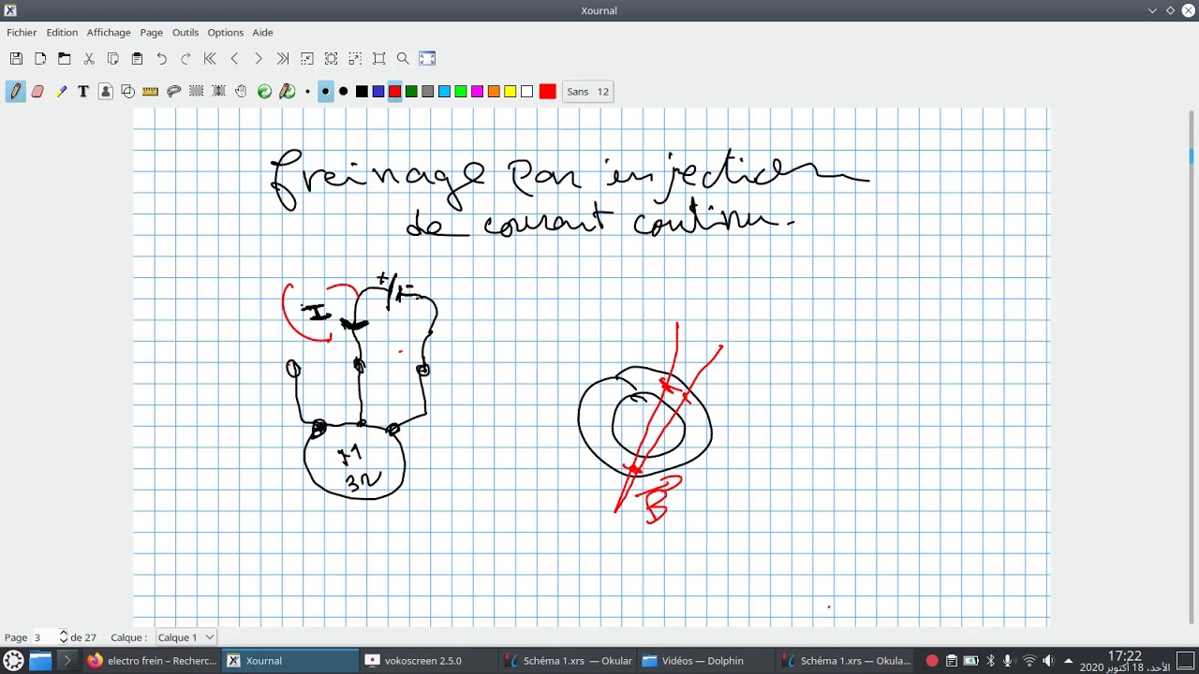The height and width of the screenshot is (674, 1199).
Task: Choose fine pen thickness dot
Action: tap(307, 91)
